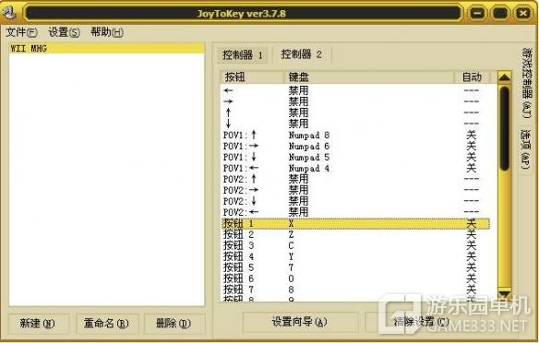The height and width of the screenshot is (343, 539).
Task: Click the 键盘 column header
Action: [x=369, y=77]
